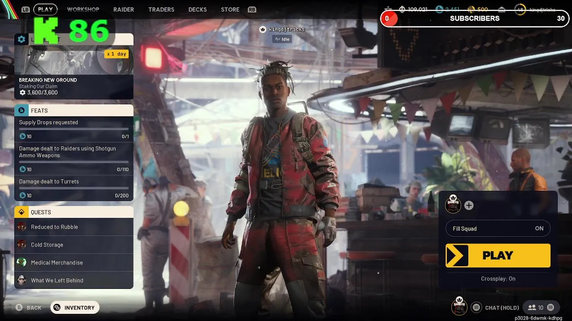Open the FEATS panel header
The height and width of the screenshot is (321, 572).
(74, 111)
